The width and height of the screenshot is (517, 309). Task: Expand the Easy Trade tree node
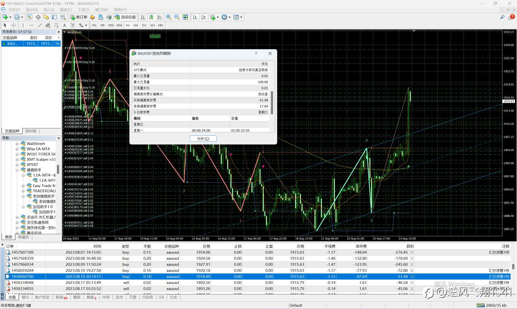coord(23,186)
